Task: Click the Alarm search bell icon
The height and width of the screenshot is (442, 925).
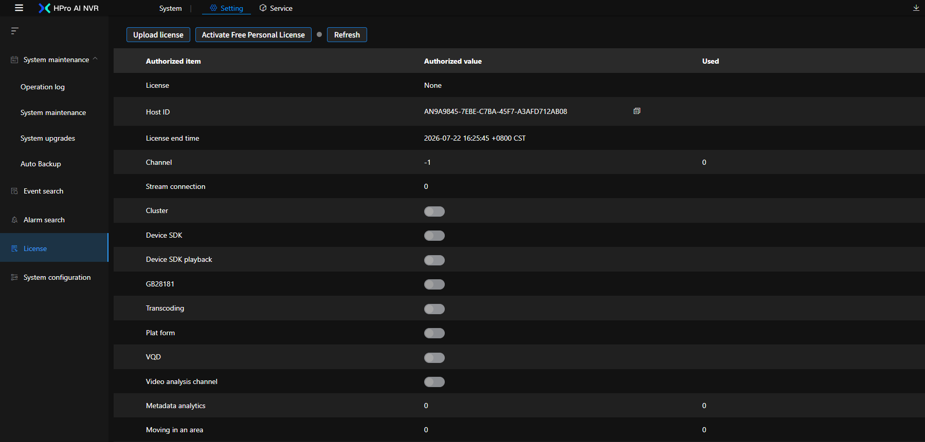Action: 14,220
